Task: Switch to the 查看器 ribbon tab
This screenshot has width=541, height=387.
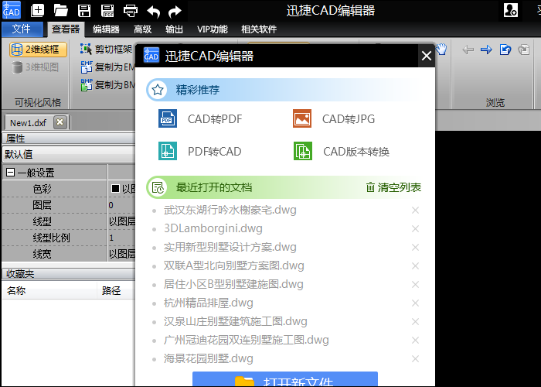Action: click(x=66, y=29)
